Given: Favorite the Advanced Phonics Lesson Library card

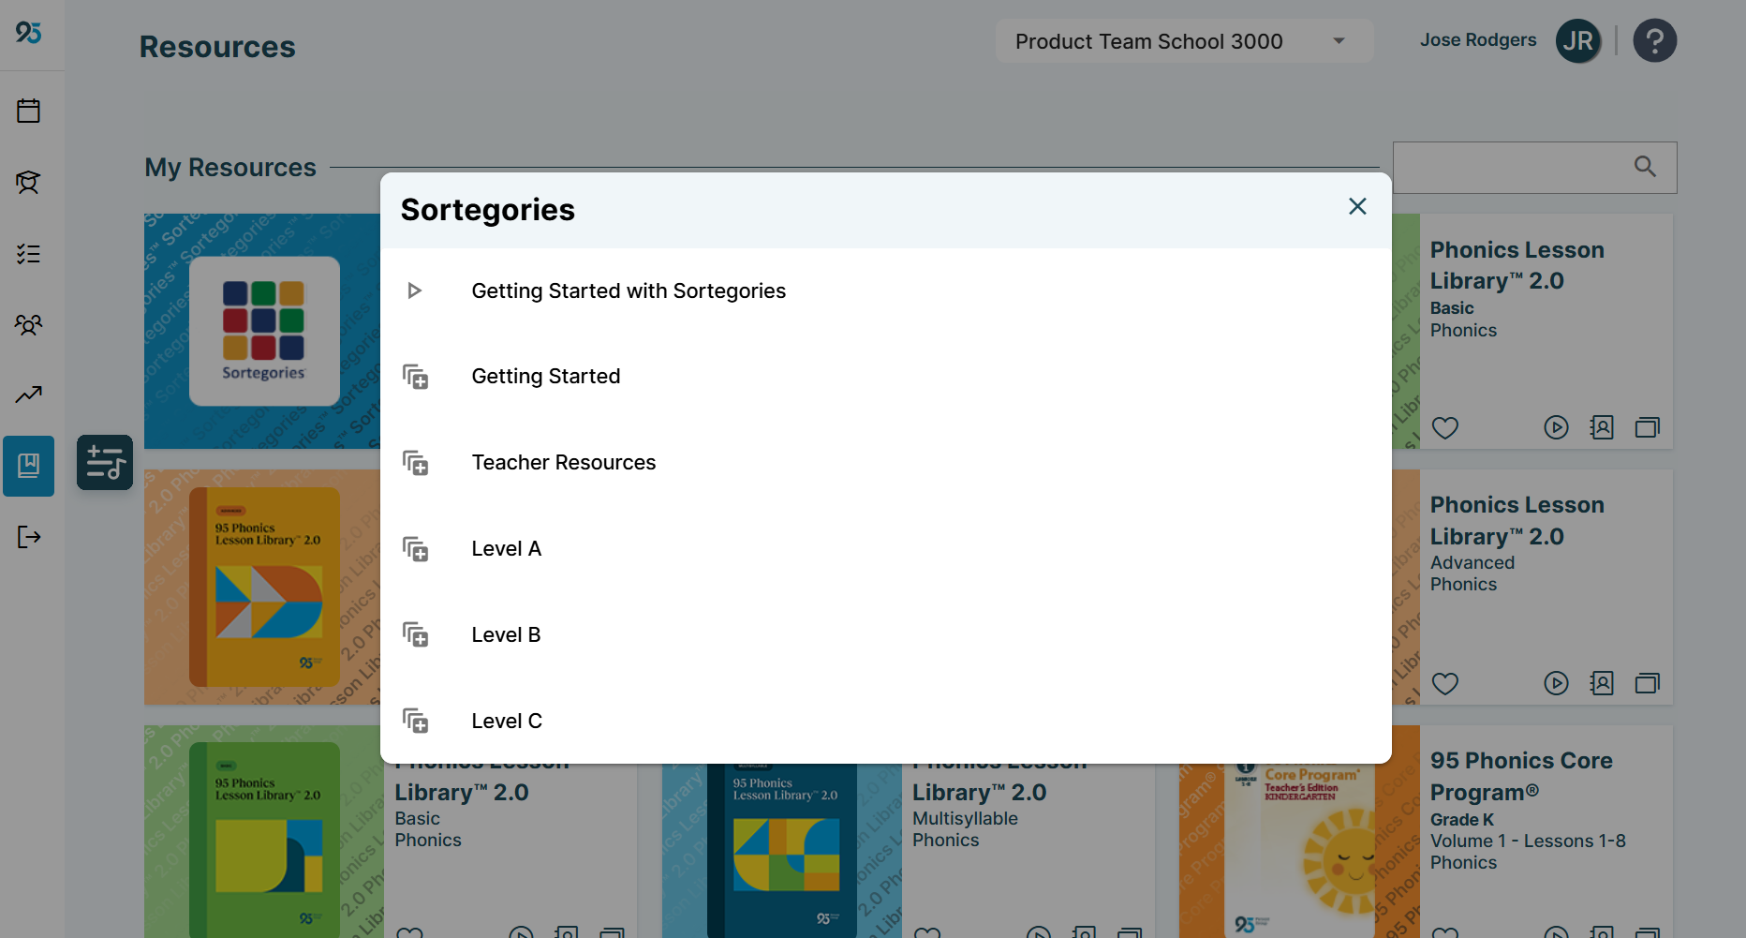Looking at the screenshot, I should (x=1445, y=683).
